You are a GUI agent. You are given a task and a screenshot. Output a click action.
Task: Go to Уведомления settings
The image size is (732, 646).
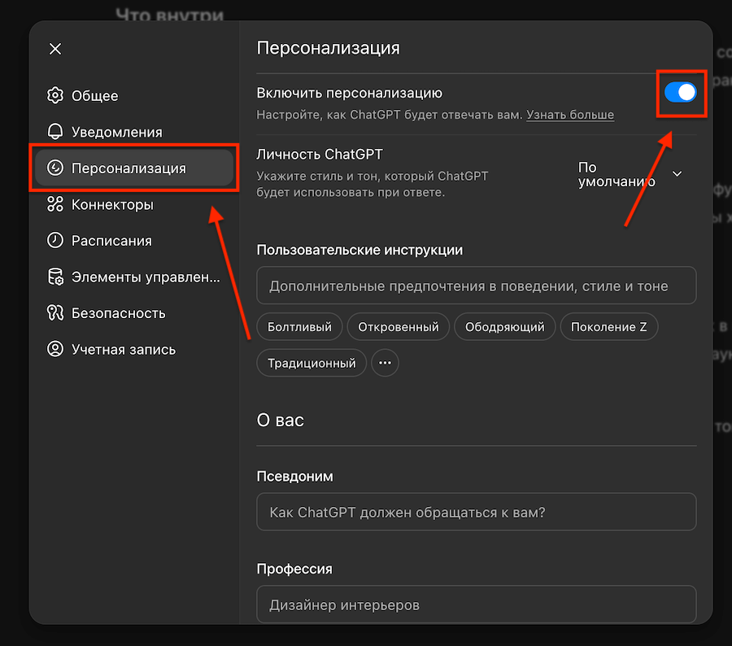pos(134,132)
